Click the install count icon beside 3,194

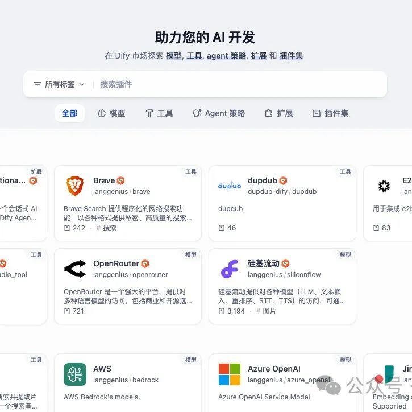pyautogui.click(x=222, y=311)
